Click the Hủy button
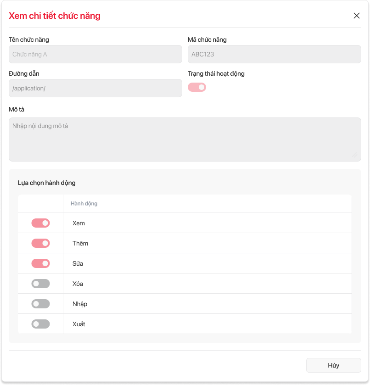 pyautogui.click(x=333, y=365)
